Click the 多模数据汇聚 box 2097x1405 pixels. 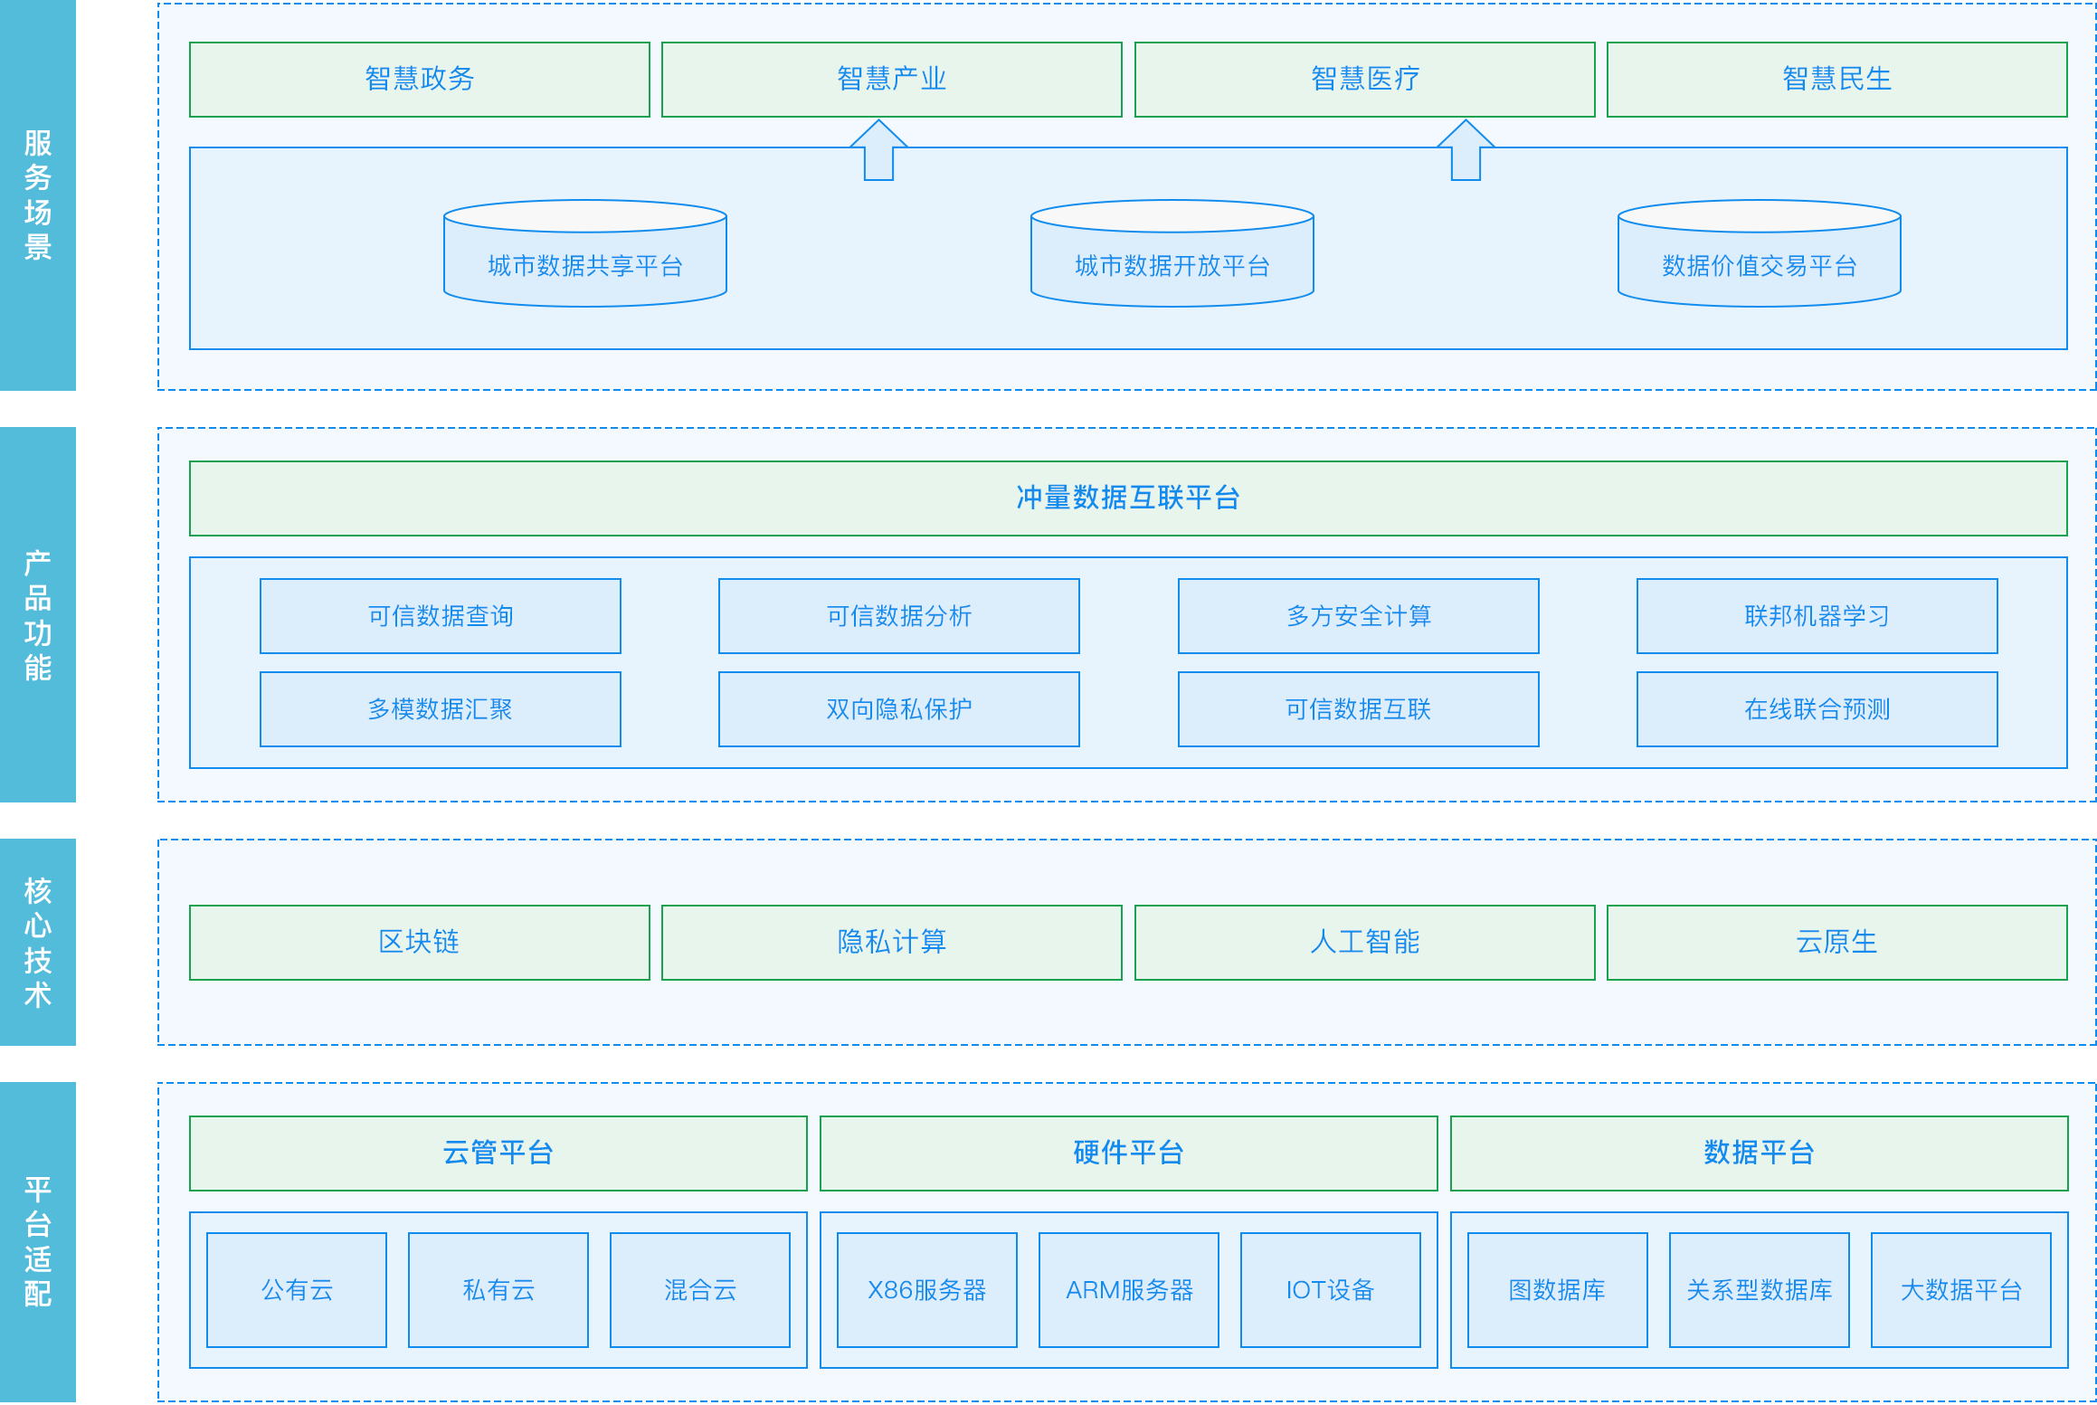pyautogui.click(x=441, y=709)
